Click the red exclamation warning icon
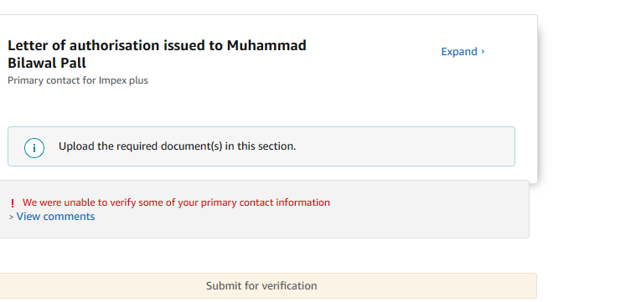 [13, 203]
